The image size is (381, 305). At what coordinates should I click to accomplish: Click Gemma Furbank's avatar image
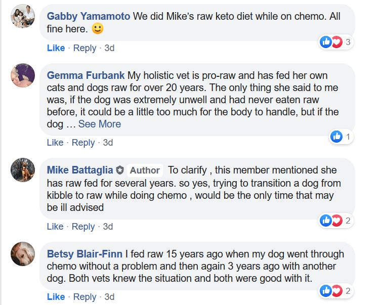click(23, 75)
